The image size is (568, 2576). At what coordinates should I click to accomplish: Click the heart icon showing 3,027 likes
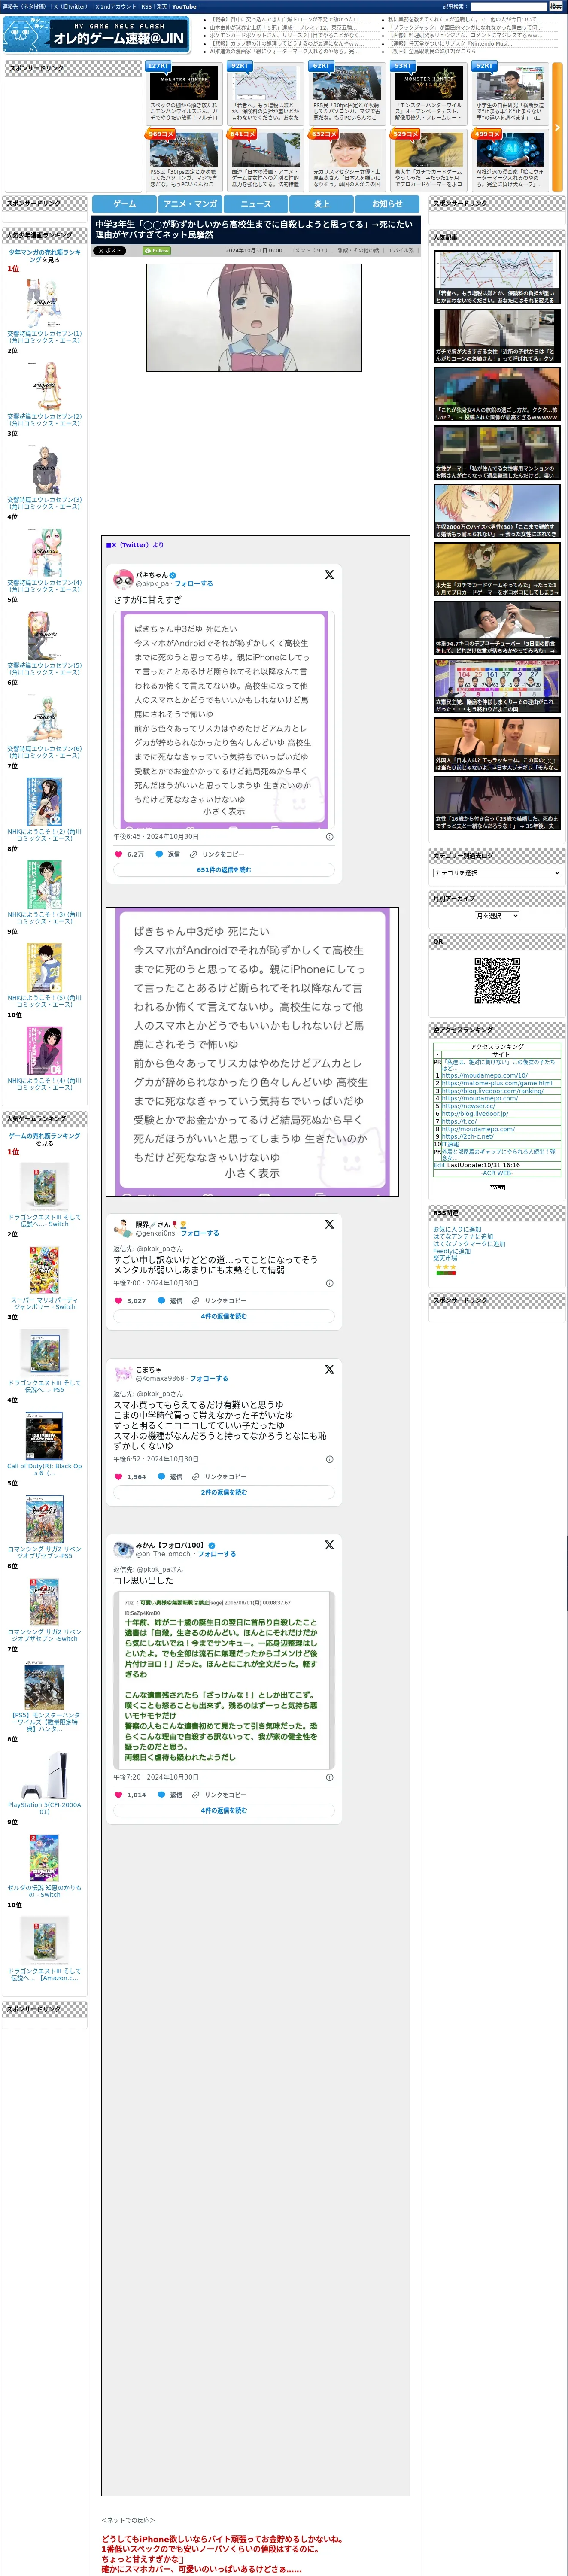click(x=118, y=1301)
